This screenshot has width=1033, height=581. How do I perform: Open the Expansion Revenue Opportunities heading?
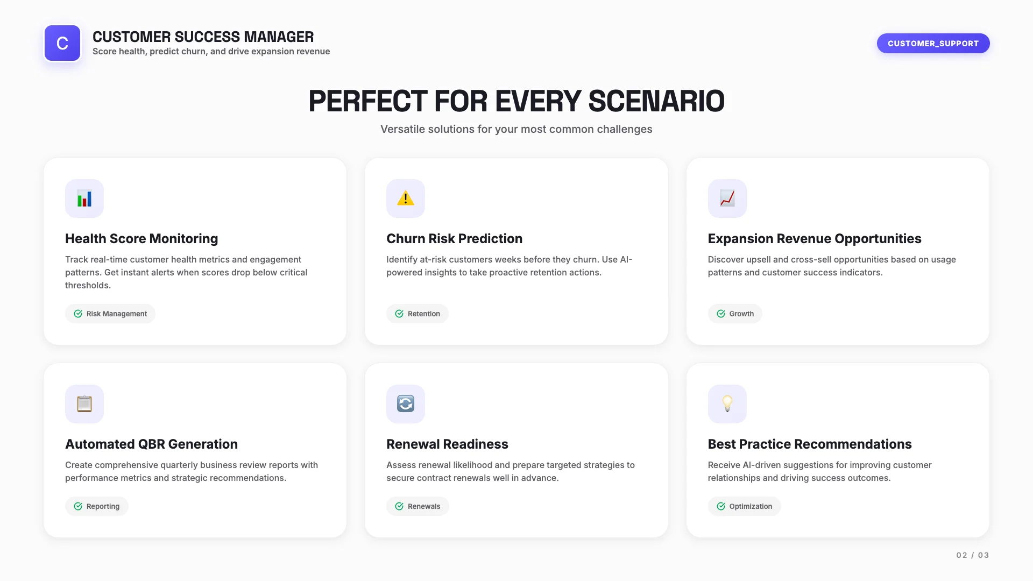(815, 238)
